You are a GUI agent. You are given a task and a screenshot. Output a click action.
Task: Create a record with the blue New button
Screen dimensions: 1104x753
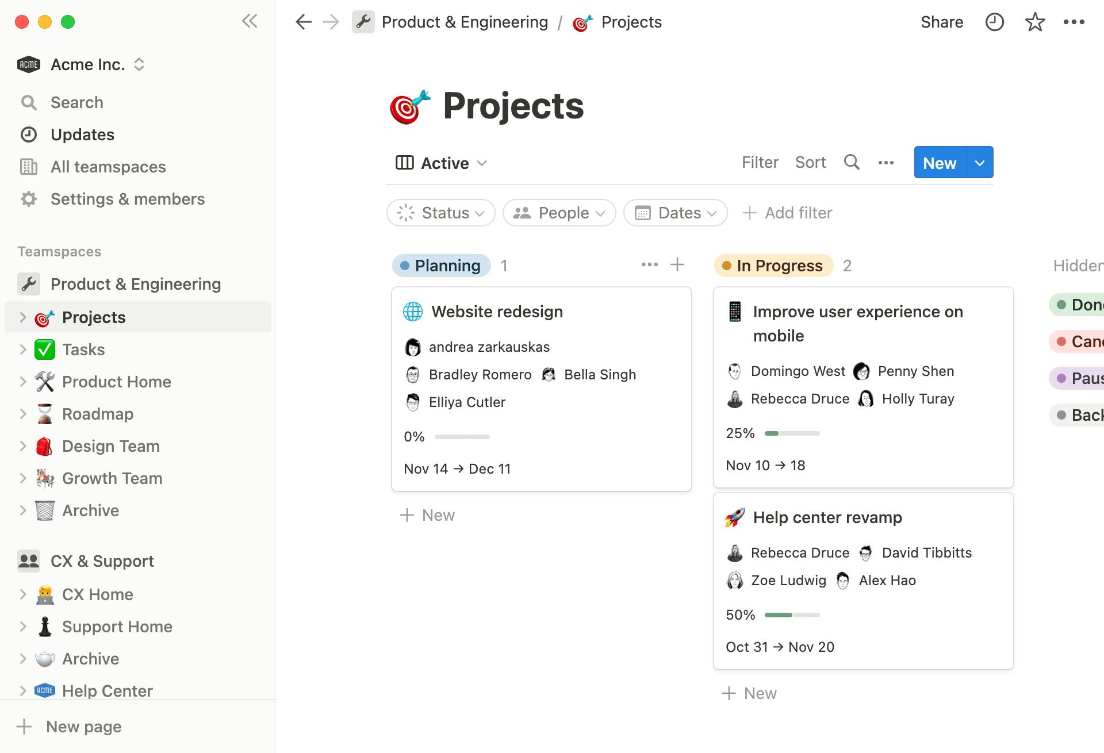[938, 162]
